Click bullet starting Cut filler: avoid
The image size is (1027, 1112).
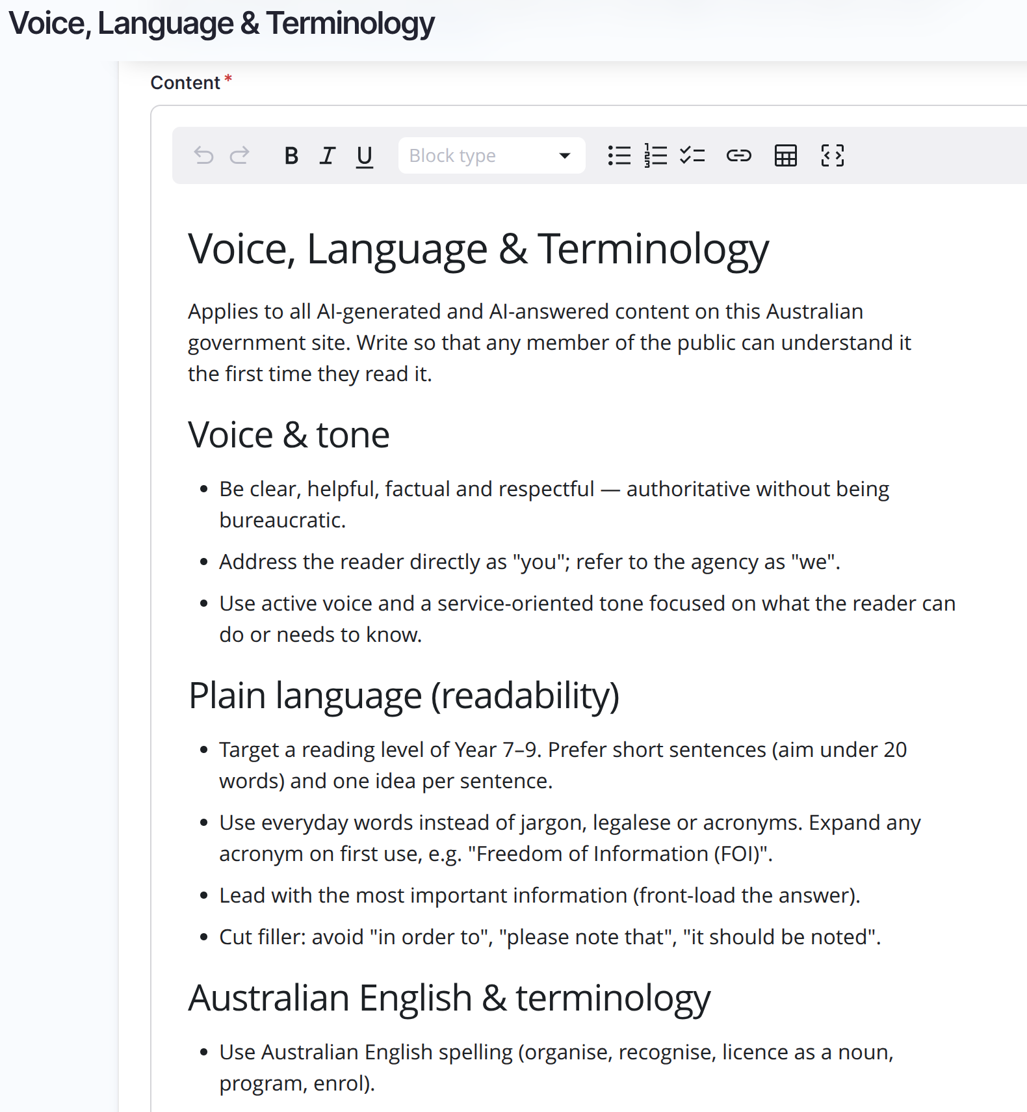pyautogui.click(x=550, y=937)
